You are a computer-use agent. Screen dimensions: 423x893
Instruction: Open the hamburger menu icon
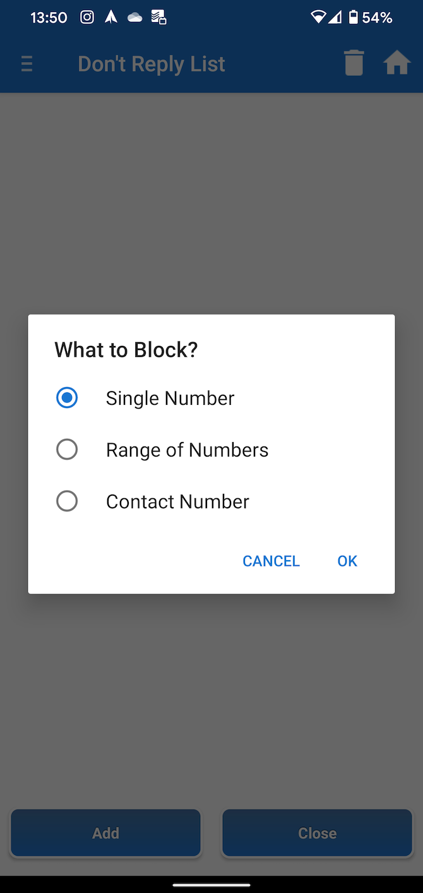pyautogui.click(x=27, y=64)
